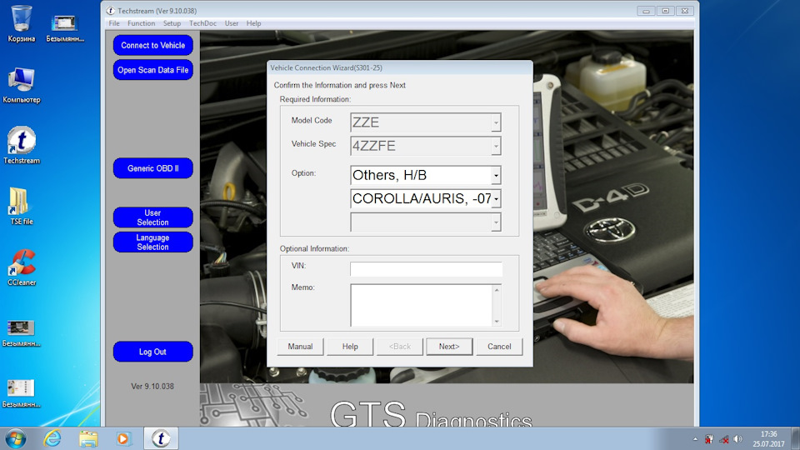800x450 pixels.
Task: Open Безымянн... desktop icon below CCleaner
Action: [x=22, y=332]
